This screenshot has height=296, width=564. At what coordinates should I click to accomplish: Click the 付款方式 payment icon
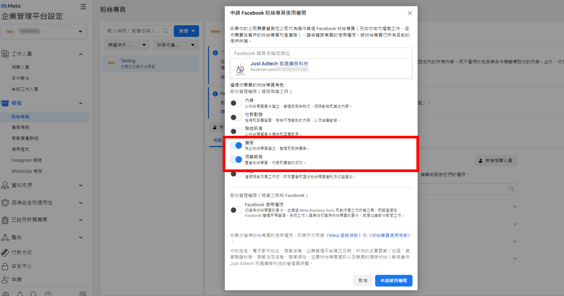click(x=5, y=253)
